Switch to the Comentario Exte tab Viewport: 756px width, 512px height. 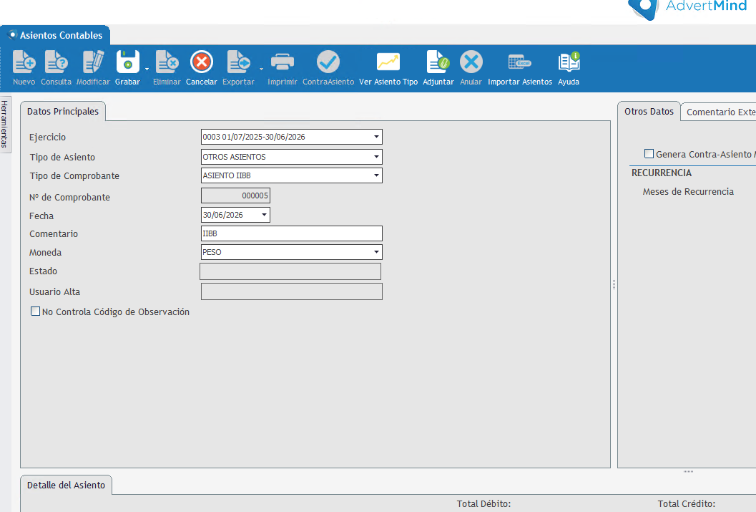720,112
